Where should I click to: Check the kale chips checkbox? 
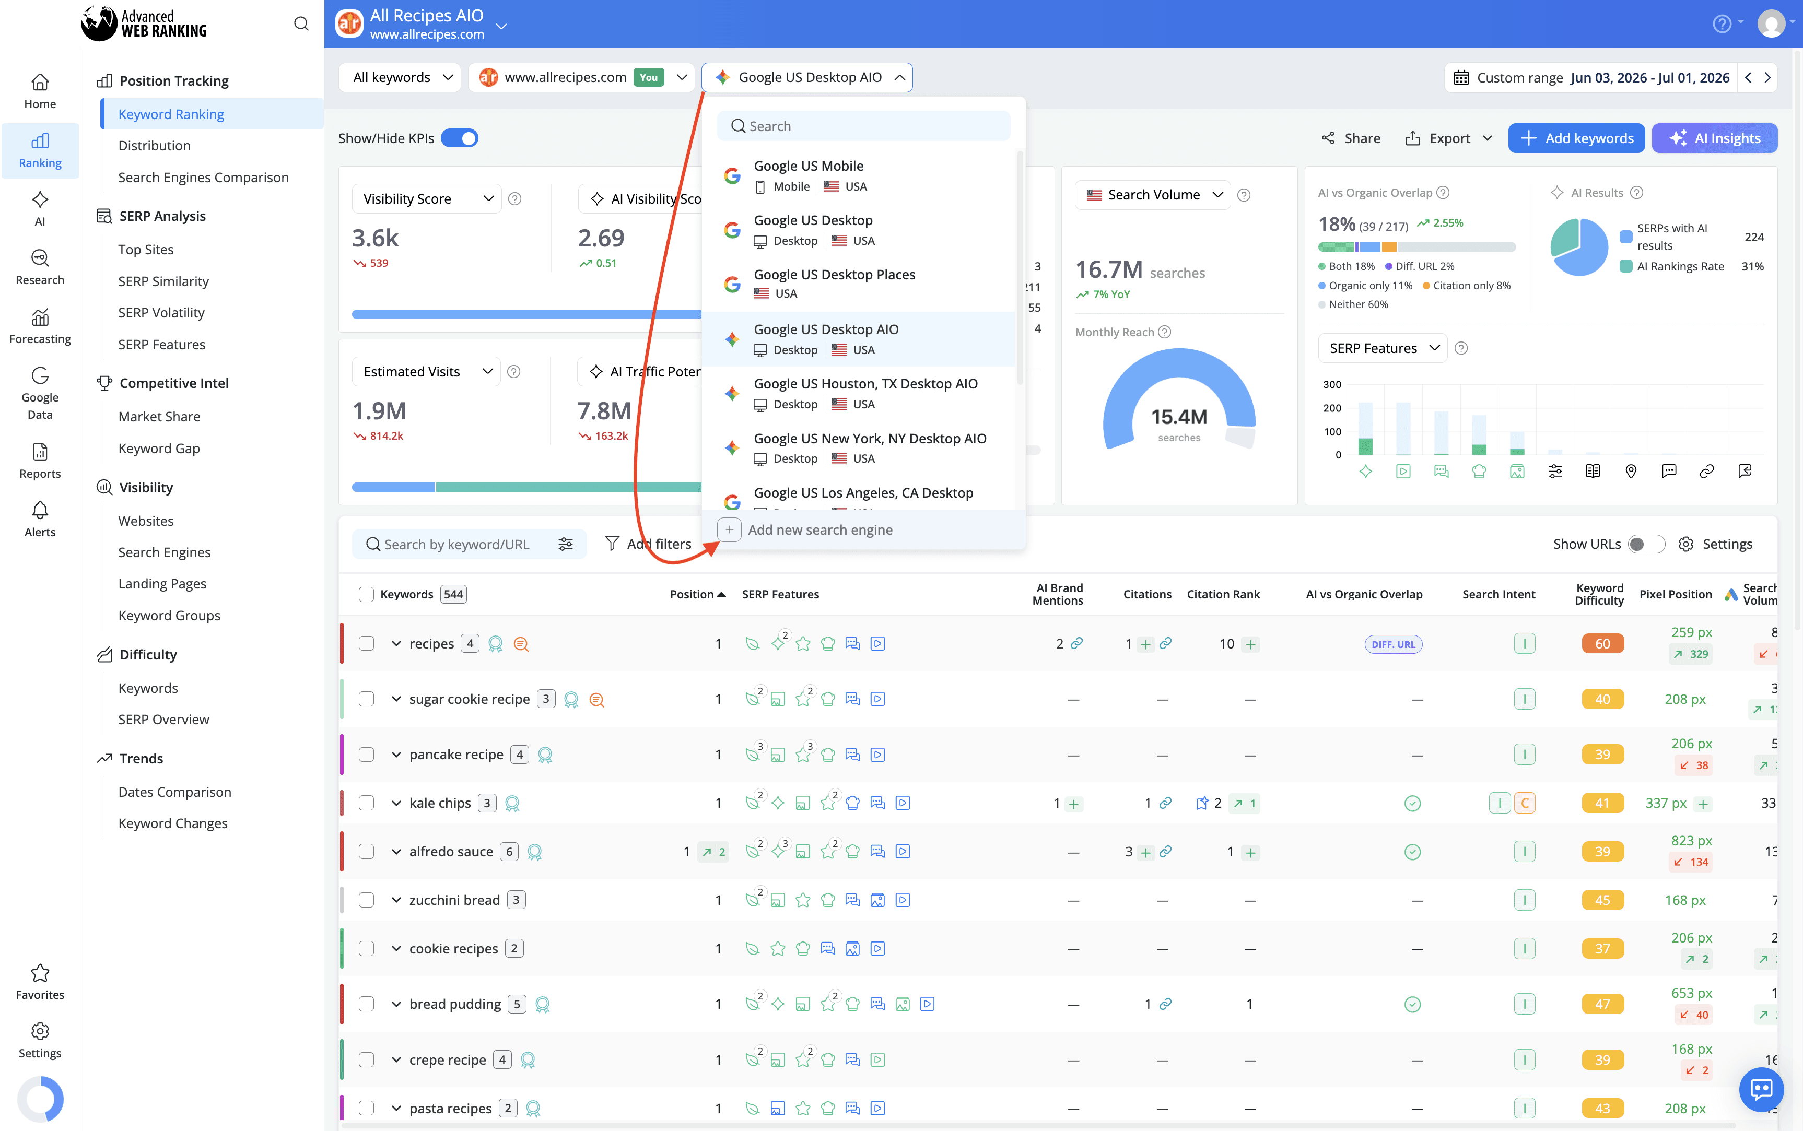pyautogui.click(x=366, y=803)
